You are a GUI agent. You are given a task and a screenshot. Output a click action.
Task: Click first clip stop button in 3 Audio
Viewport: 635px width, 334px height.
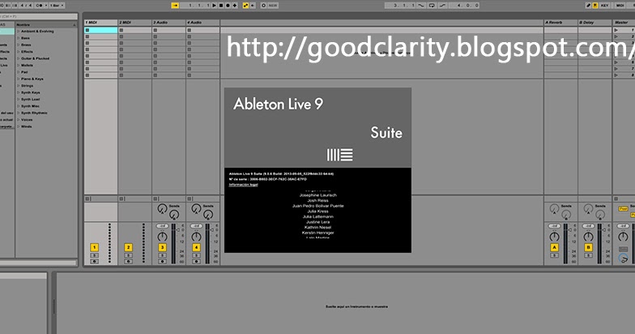[x=156, y=30]
